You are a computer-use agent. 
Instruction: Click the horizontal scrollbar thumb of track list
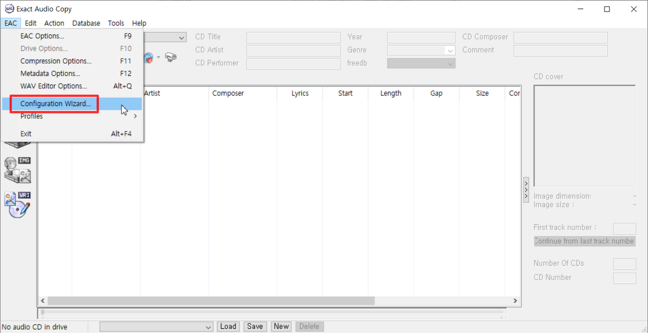[211, 301]
